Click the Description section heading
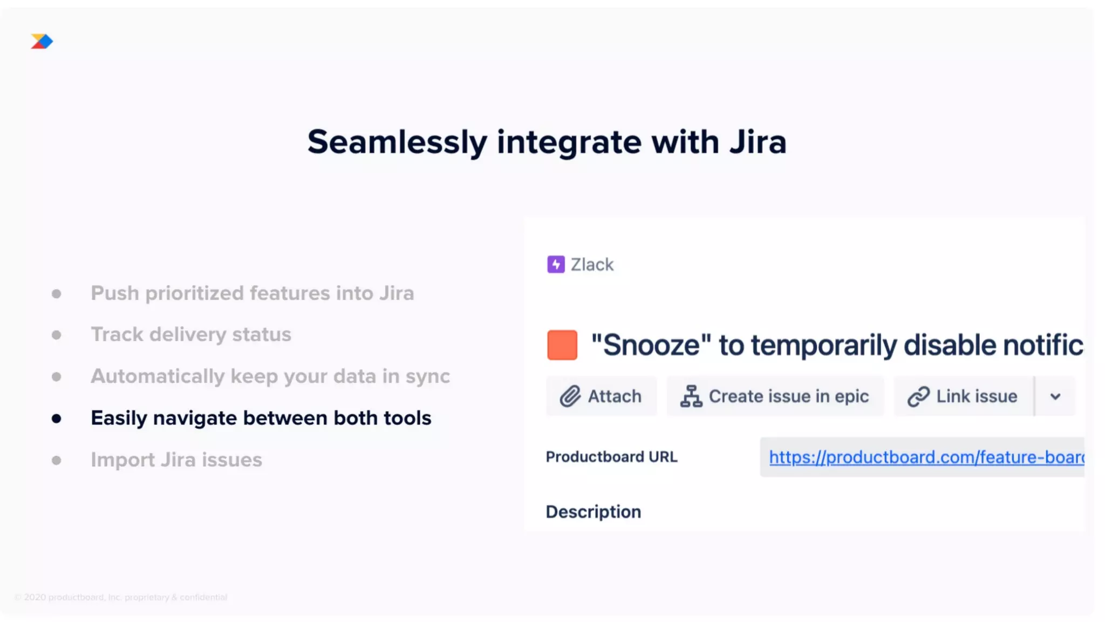 [594, 512]
